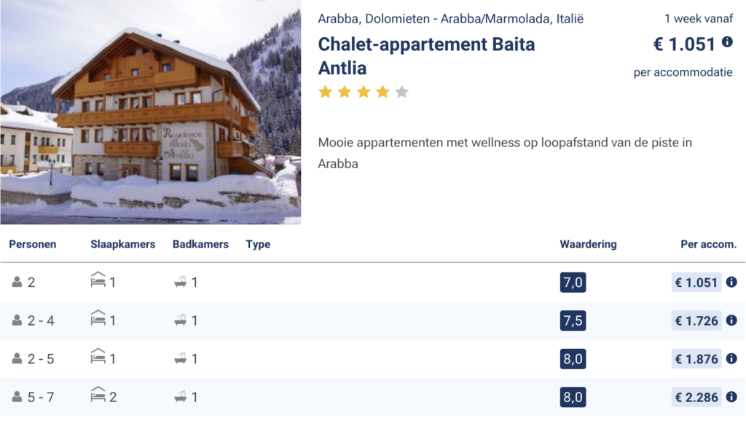Click the four-star rating under the chalet title

pos(363,92)
